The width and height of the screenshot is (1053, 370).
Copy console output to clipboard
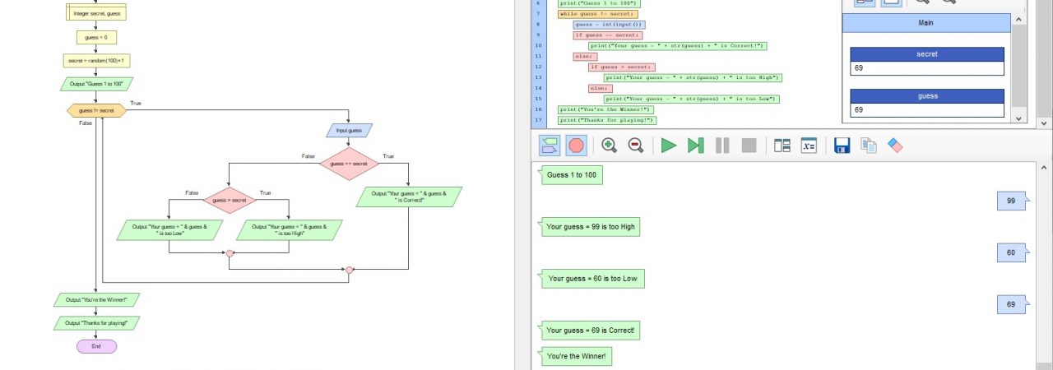click(869, 146)
